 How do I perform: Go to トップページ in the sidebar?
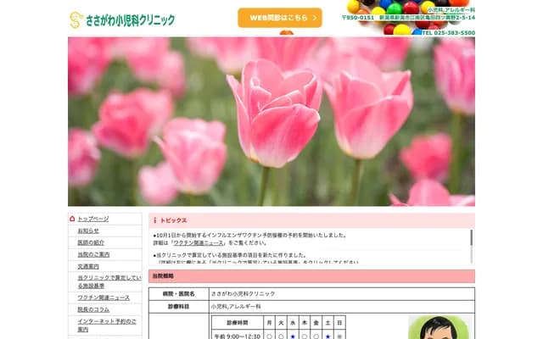93,219
